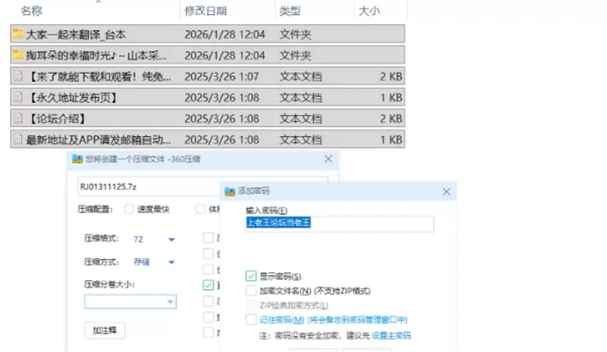Sort files by 类型 column header
This screenshot has width=607, height=352.
click(290, 11)
